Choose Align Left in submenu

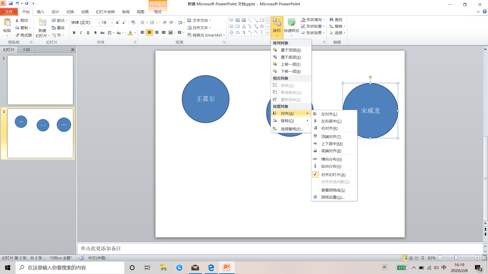pyautogui.click(x=329, y=114)
